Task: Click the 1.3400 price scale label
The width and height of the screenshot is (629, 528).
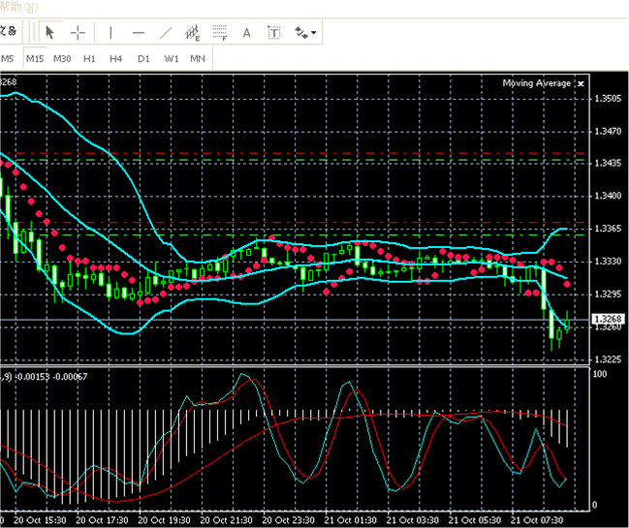Action: click(x=608, y=196)
